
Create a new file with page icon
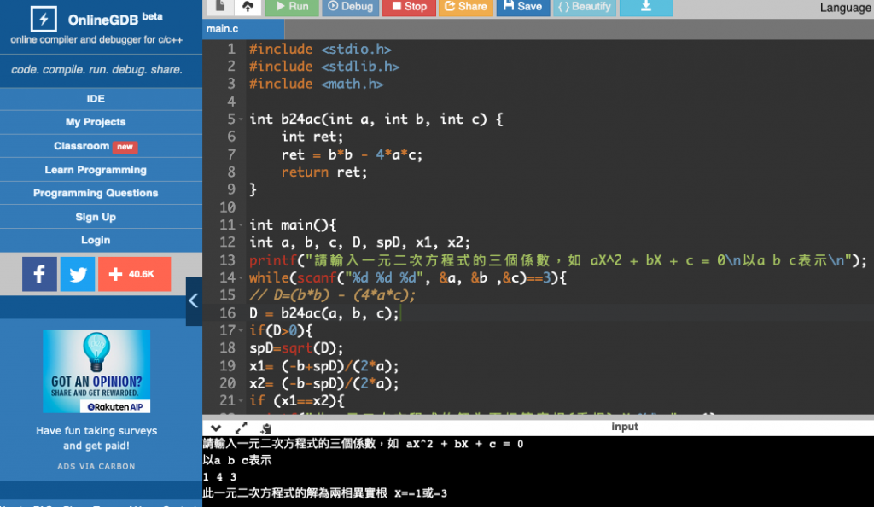(x=220, y=6)
